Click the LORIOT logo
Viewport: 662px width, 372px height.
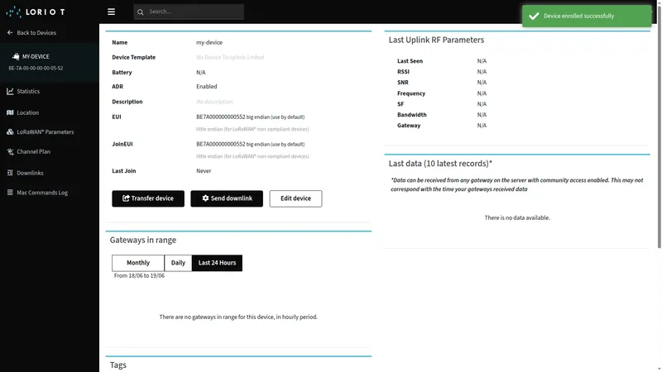[36, 12]
